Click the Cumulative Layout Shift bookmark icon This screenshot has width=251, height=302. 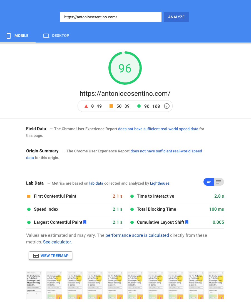coord(187,222)
